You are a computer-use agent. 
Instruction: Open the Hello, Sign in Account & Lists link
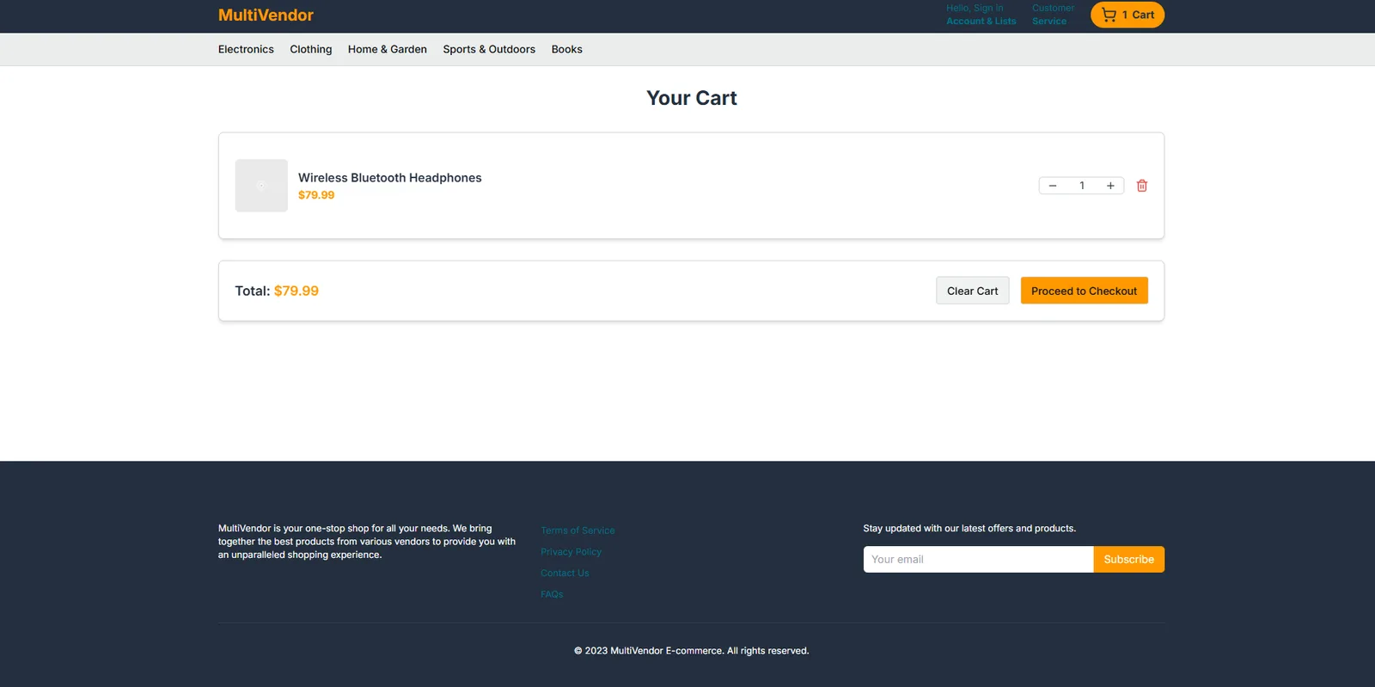[981, 15]
